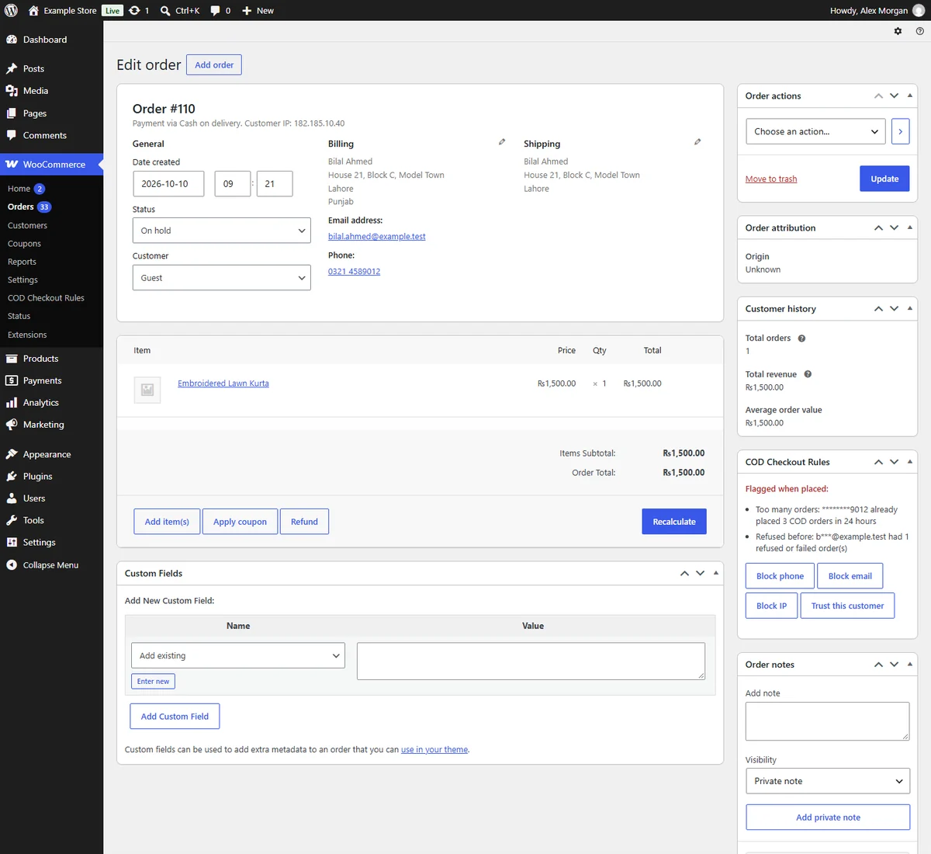Click the Embroidered Lawn Kurta product thumbnail
931x854 pixels.
tap(147, 390)
